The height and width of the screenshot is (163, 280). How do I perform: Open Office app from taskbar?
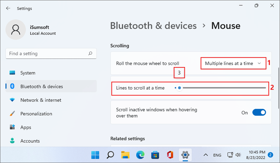[170, 155]
